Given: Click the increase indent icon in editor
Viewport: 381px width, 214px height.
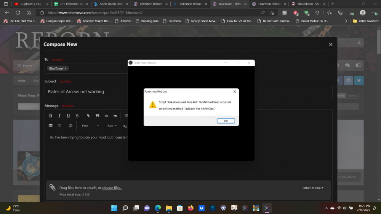Looking at the screenshot, I should click(x=51, y=126).
